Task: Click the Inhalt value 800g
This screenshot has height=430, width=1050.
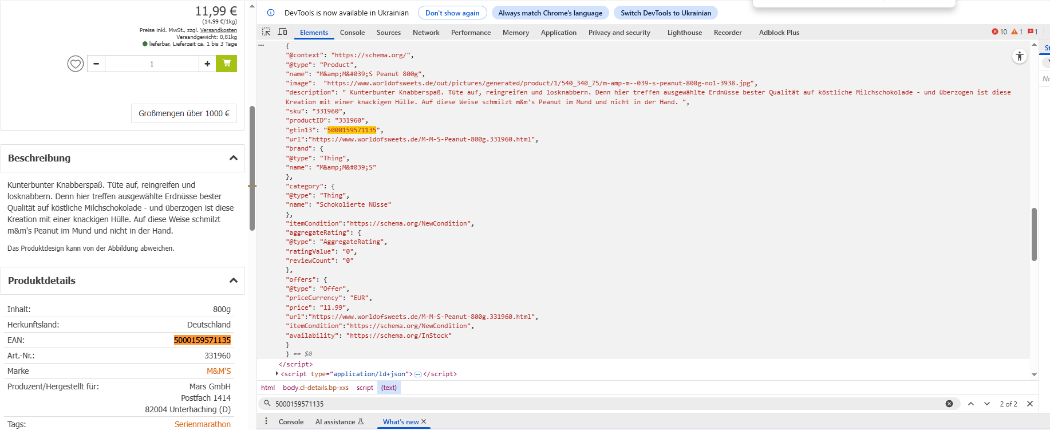Action: pos(222,309)
